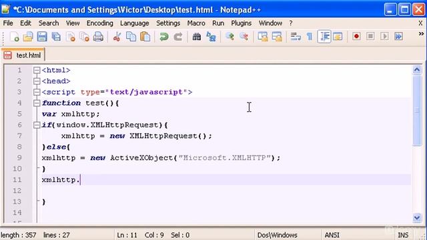The height and width of the screenshot is (240, 427).
Task: Open the View menu
Action: point(73,23)
